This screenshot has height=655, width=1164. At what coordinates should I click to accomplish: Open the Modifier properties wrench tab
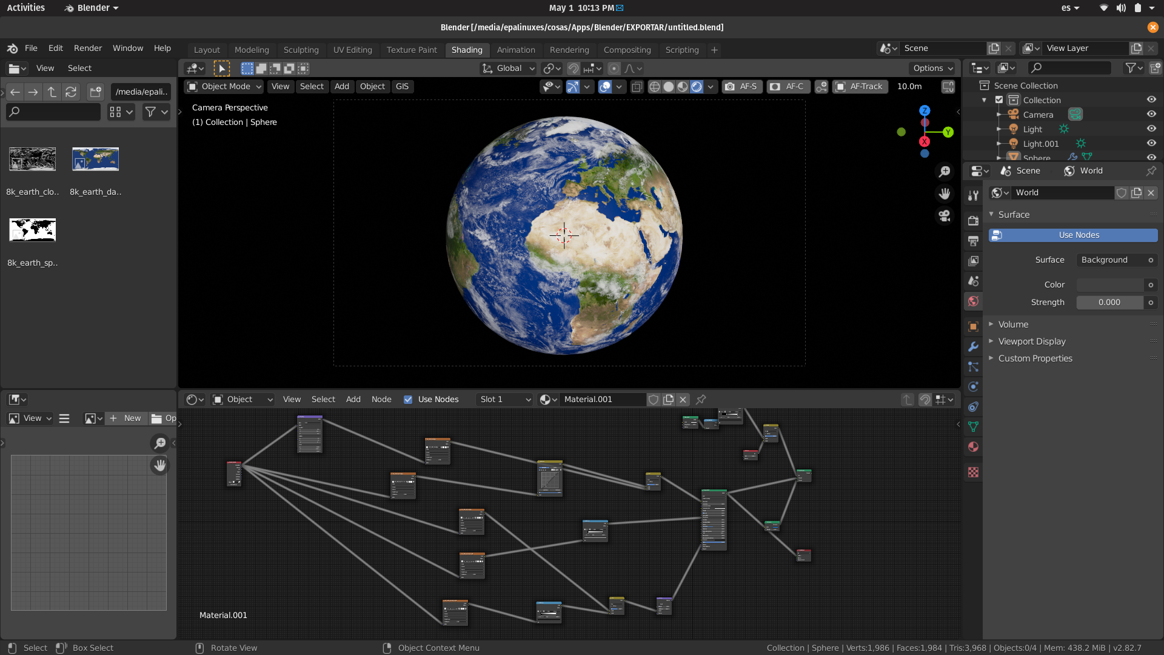(973, 346)
